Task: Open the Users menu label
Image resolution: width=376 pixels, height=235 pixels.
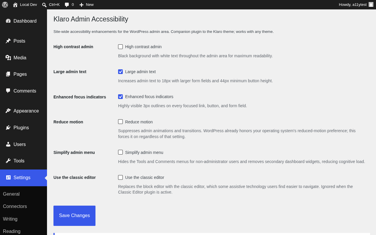Action: [x=20, y=145]
